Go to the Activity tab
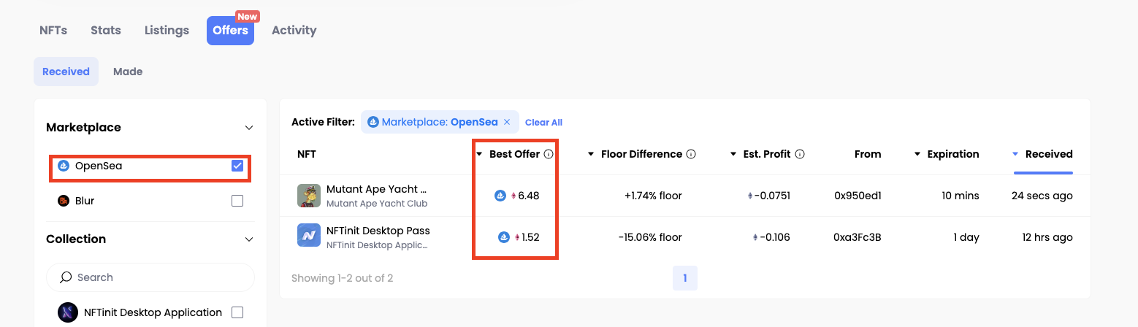1138x327 pixels. click(294, 30)
